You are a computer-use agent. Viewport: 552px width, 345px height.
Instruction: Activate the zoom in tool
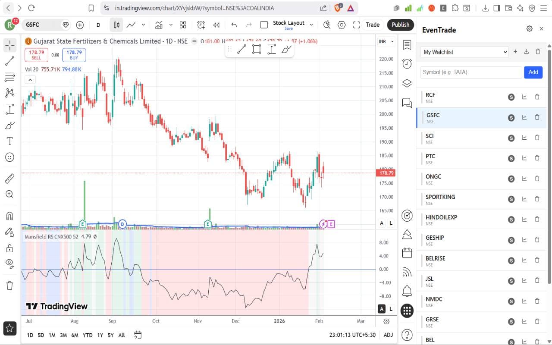(9, 194)
